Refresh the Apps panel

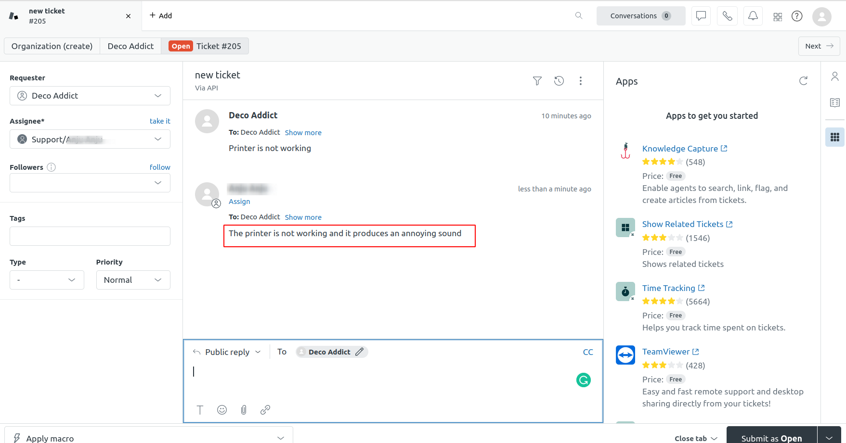tap(803, 81)
